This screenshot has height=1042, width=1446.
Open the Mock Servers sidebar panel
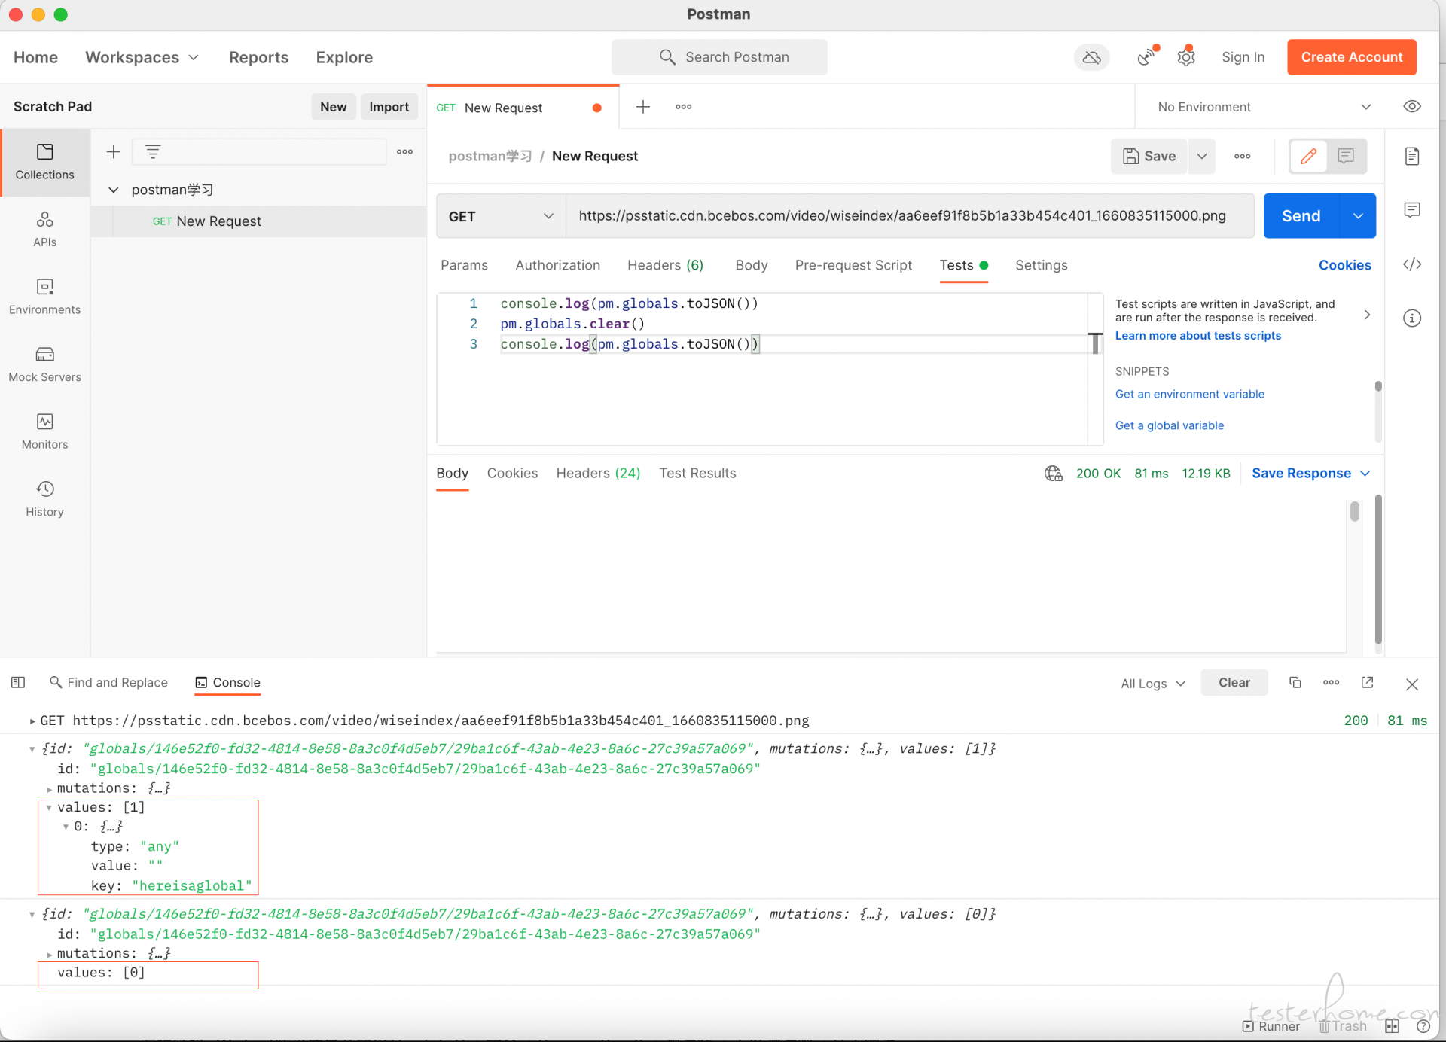45,364
